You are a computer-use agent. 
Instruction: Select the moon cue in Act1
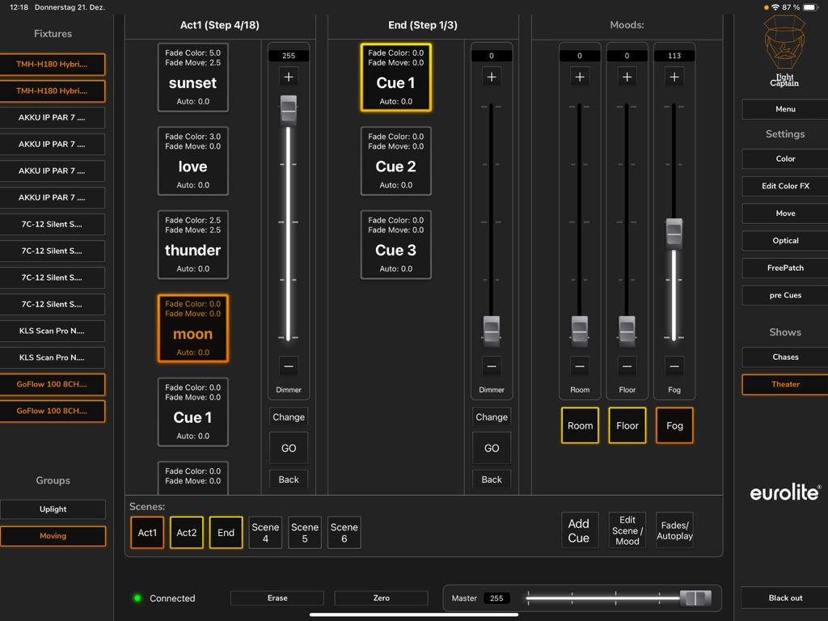192,328
